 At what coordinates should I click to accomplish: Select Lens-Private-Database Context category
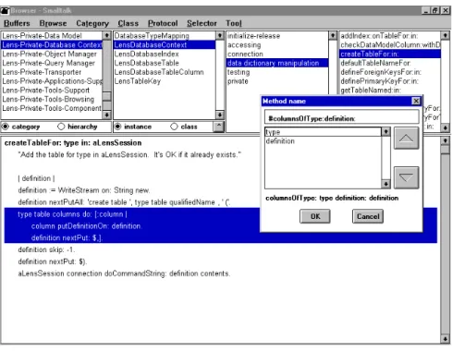[x=52, y=45]
